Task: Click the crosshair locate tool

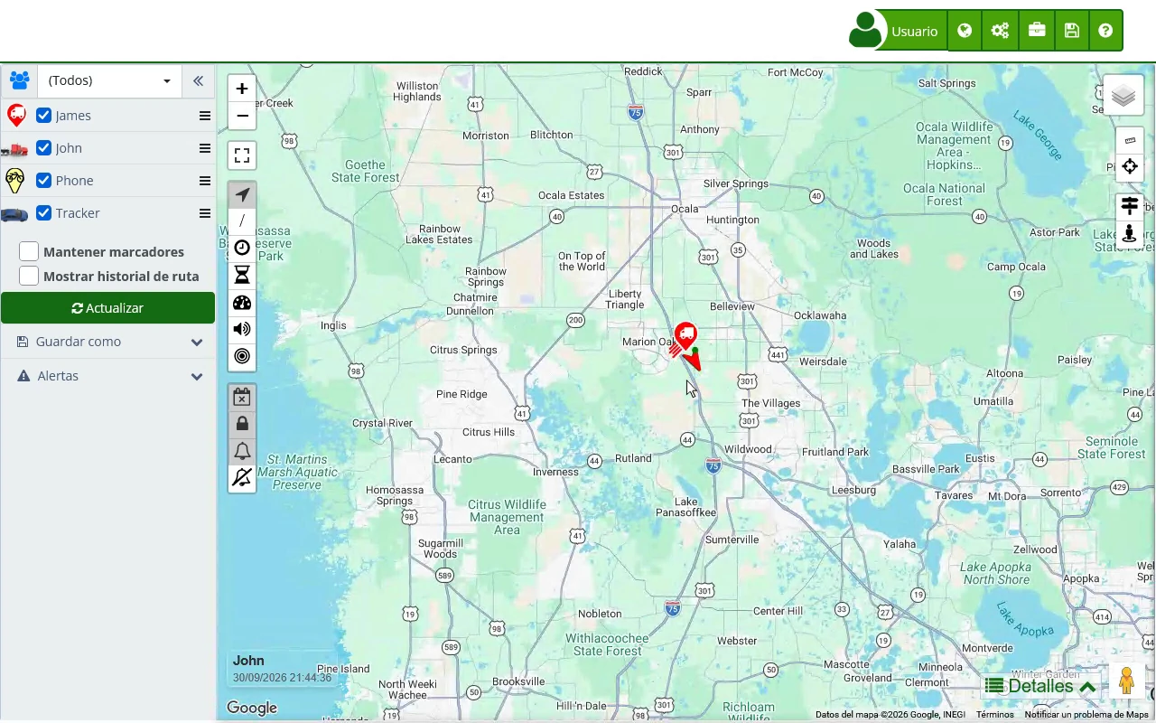Action: (1130, 166)
